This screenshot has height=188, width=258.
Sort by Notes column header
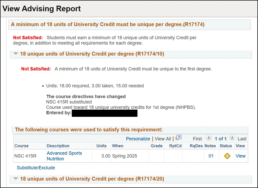pyautogui.click(x=210, y=146)
